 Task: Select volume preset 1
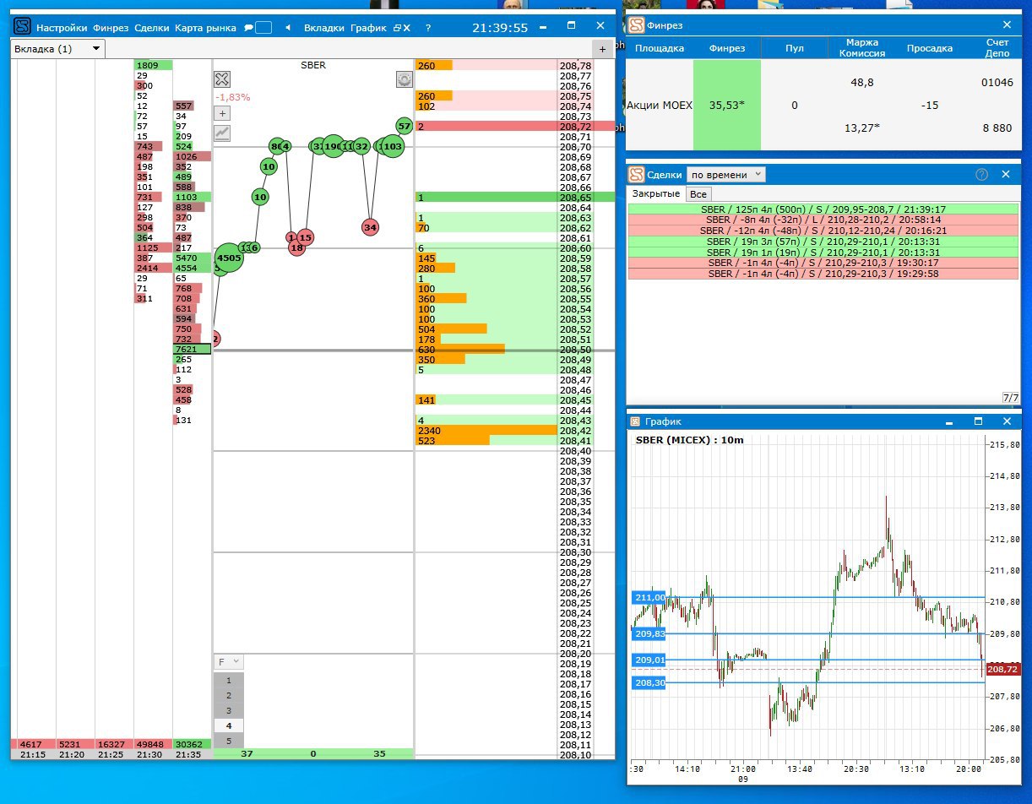(229, 680)
